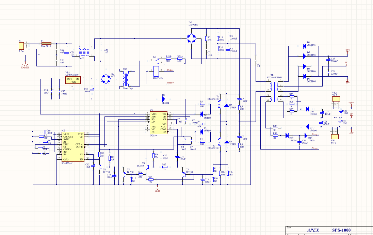Click the APEX title block text
The image size is (373, 235).
[313, 230]
